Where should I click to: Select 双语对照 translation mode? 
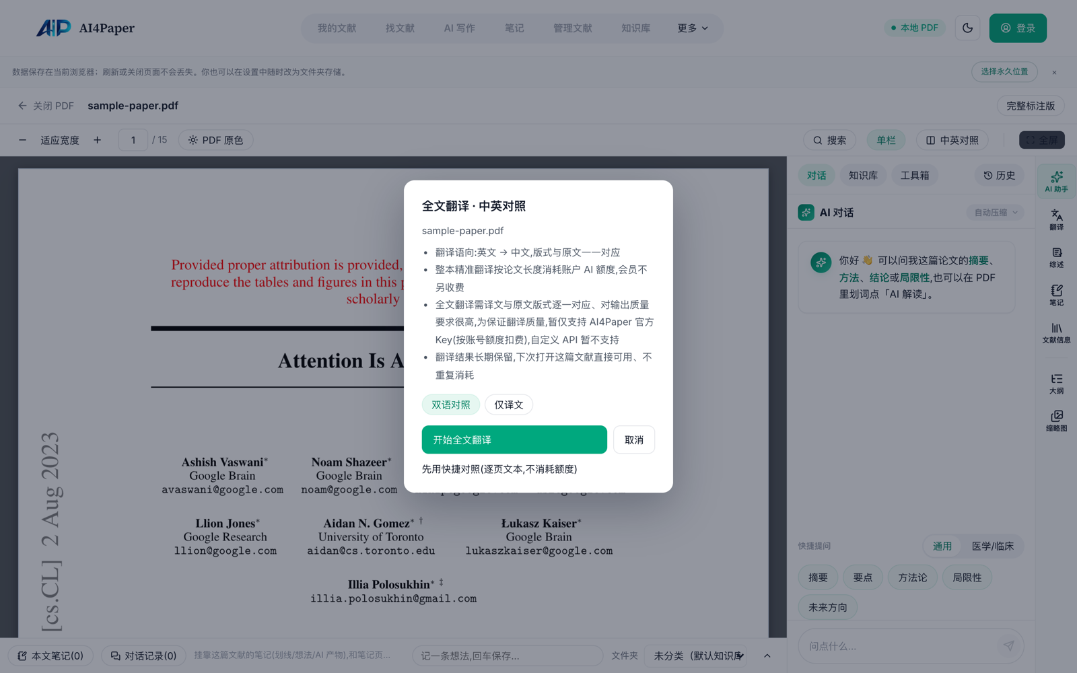[x=451, y=404]
